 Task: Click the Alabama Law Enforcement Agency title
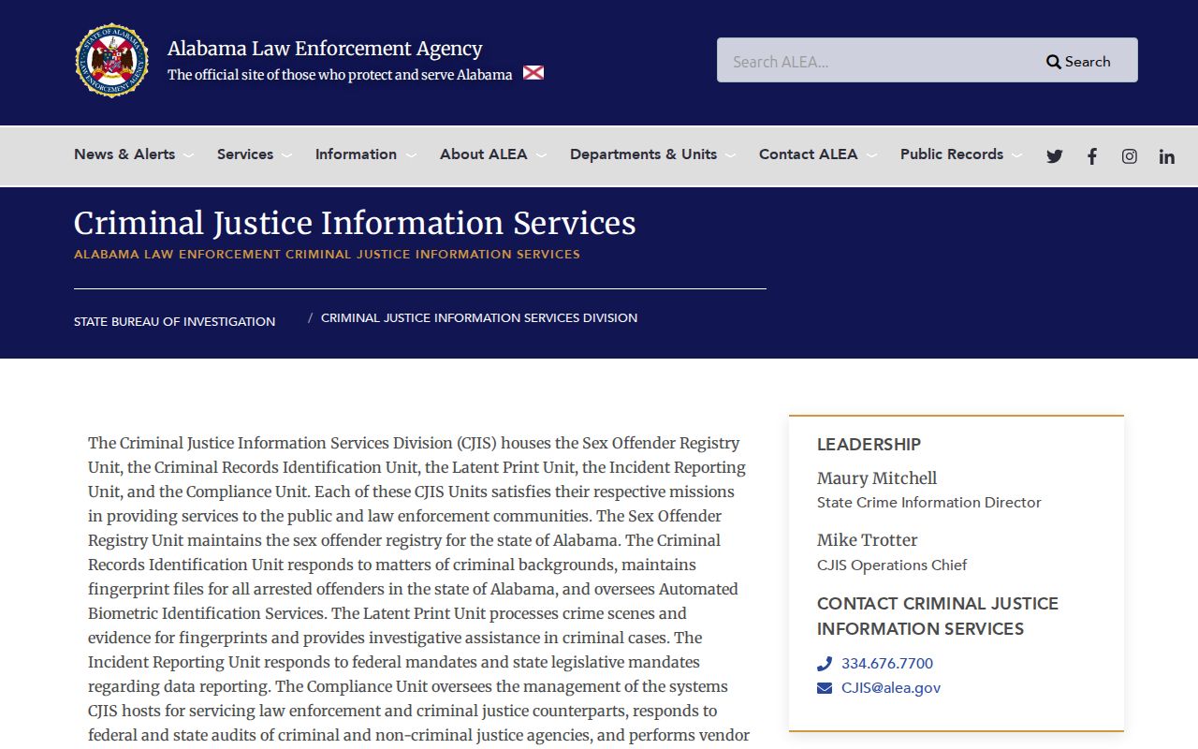[325, 49]
